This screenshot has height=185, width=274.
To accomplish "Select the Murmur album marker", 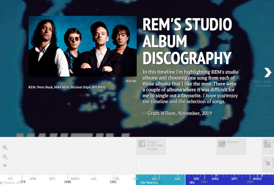I will pyautogui.click(x=232, y=147).
